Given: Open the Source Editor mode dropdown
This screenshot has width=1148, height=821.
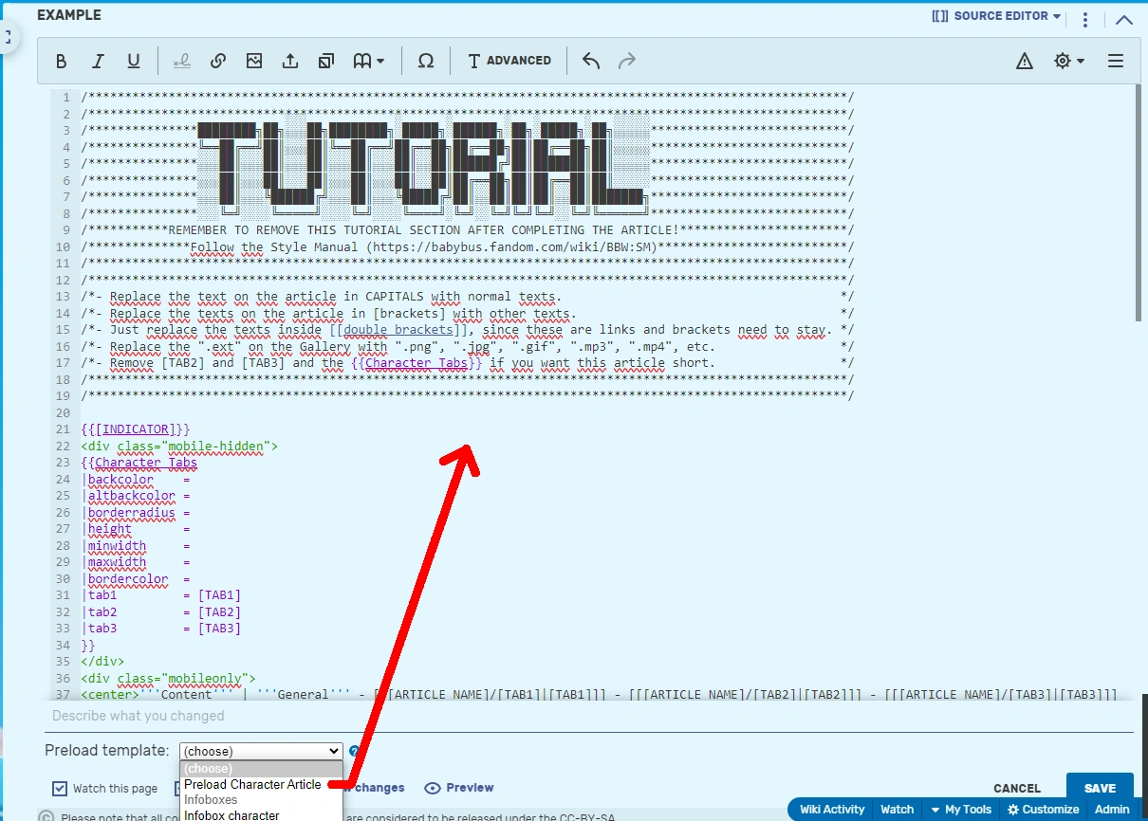Looking at the screenshot, I should click(995, 15).
